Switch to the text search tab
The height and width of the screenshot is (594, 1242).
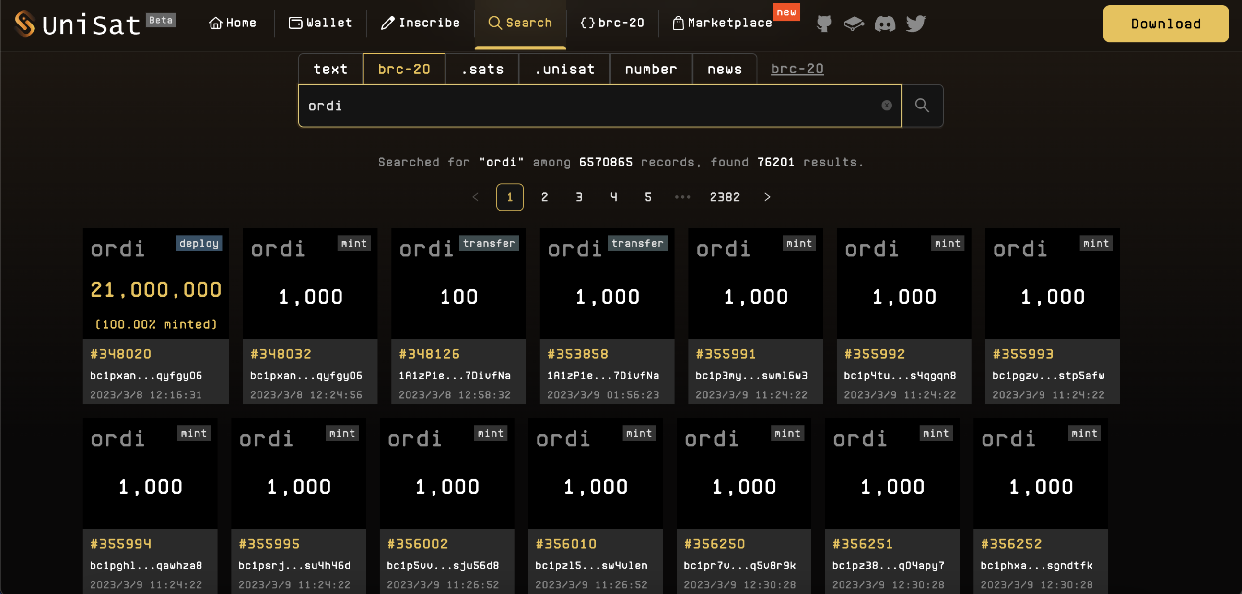331,69
